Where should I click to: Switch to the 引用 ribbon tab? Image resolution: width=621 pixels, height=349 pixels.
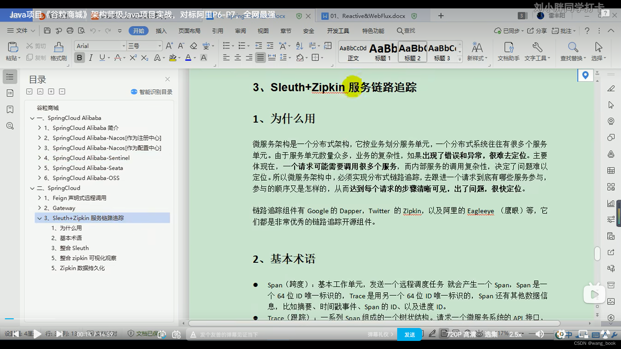click(218, 31)
